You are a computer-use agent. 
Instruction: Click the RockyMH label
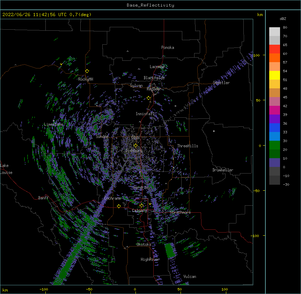tap(86, 79)
